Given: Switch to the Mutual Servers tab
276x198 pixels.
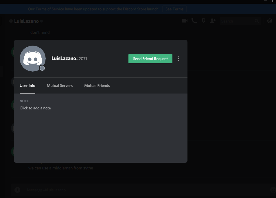Looking at the screenshot, I should [60, 85].
